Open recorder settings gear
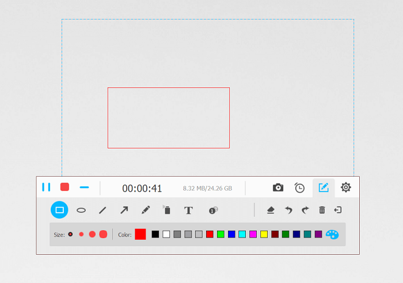 coord(345,187)
